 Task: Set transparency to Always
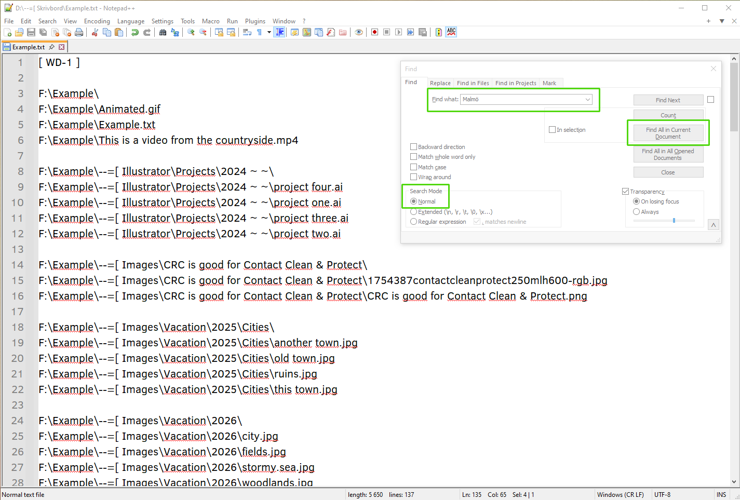tap(637, 212)
